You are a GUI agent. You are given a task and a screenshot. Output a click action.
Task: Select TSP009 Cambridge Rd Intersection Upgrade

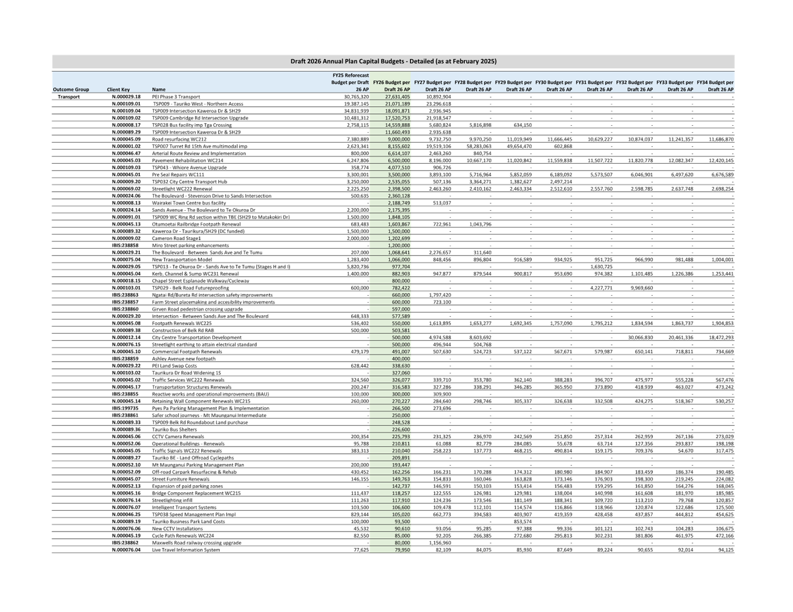pyautogui.click(x=200, y=118)
